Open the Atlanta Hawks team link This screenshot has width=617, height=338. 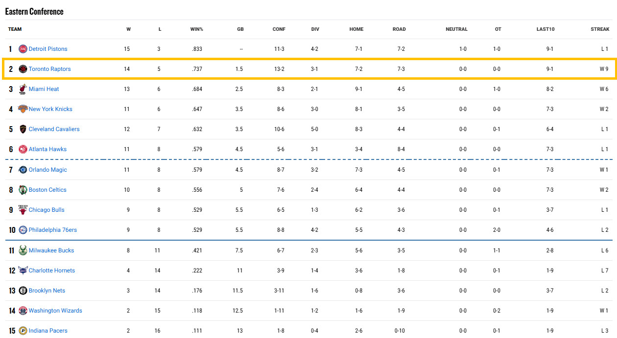[47, 149]
